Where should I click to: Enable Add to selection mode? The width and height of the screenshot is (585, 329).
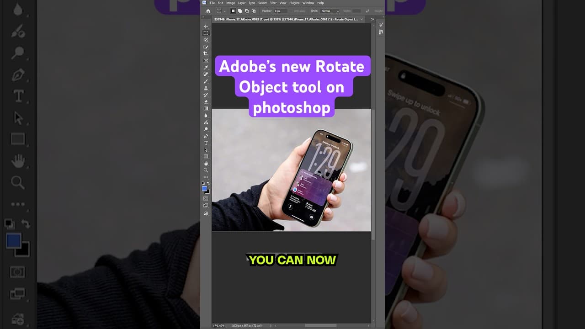coord(239,11)
